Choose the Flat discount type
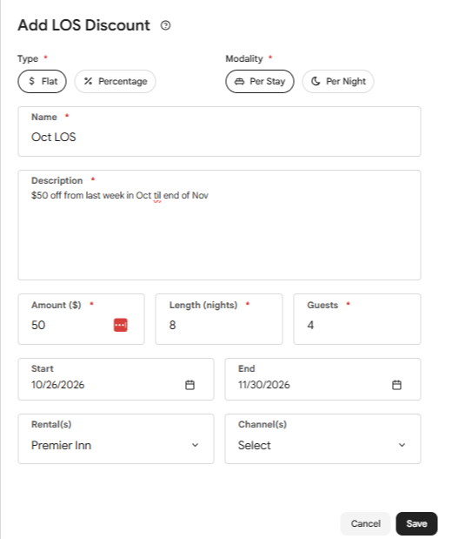The height and width of the screenshot is (539, 452). click(43, 82)
